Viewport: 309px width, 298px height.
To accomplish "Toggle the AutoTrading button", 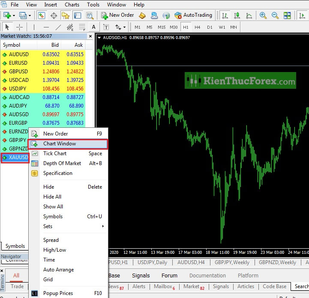I will (193, 15).
